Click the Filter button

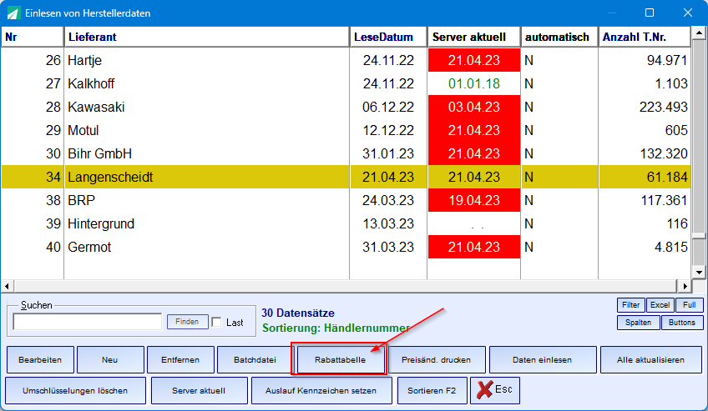631,305
